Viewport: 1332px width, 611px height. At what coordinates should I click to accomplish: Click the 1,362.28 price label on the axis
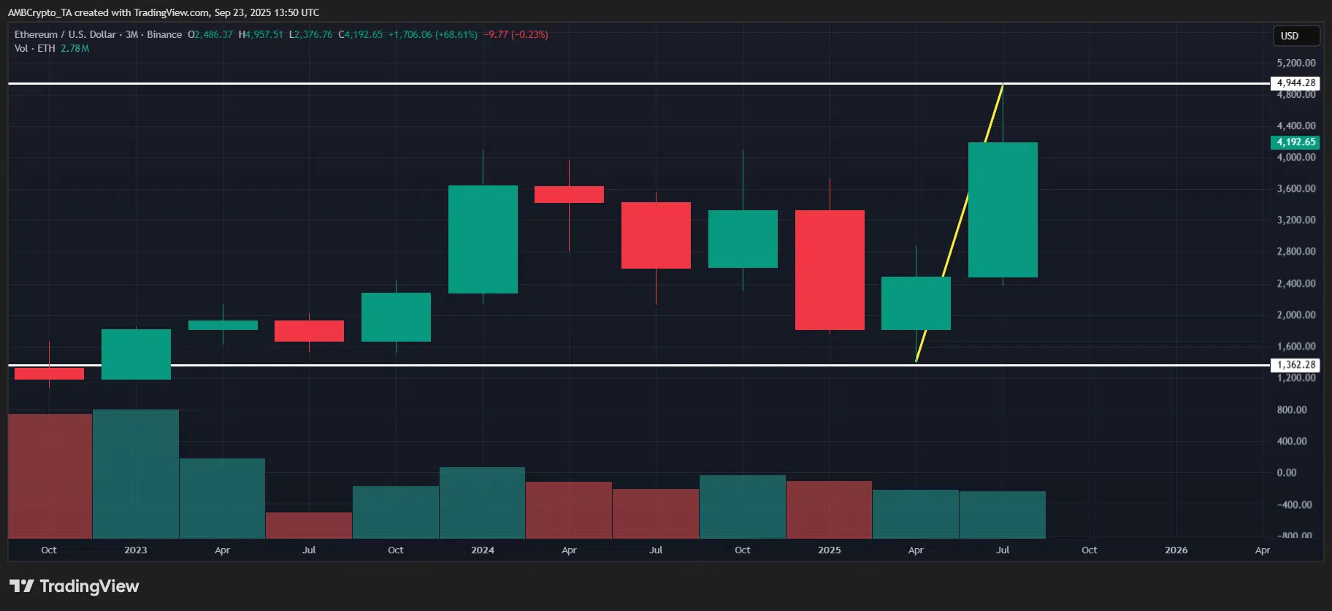pyautogui.click(x=1295, y=365)
